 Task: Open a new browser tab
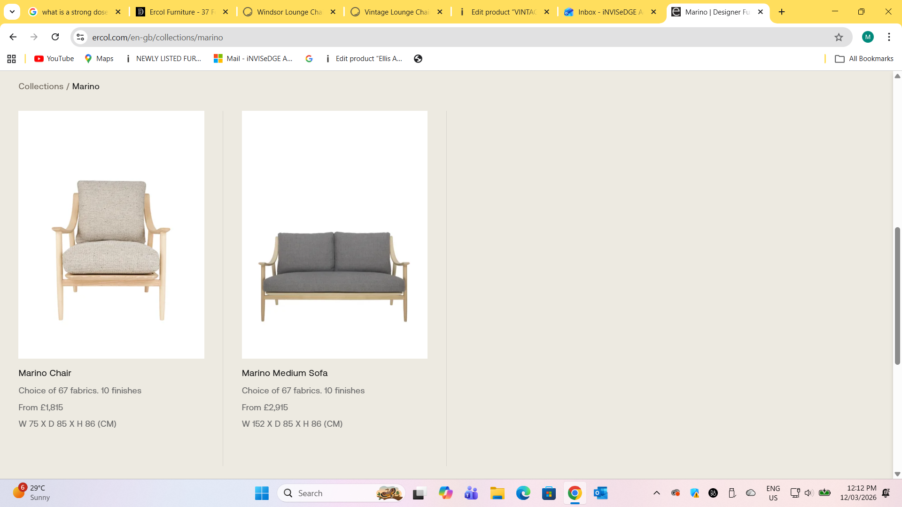(x=782, y=12)
